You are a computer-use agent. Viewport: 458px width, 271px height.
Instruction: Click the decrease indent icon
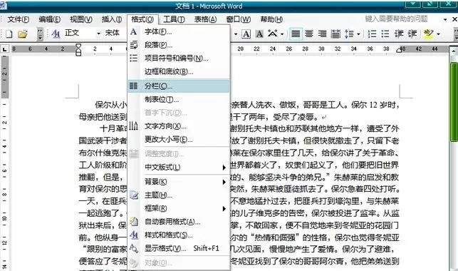[x=399, y=34]
